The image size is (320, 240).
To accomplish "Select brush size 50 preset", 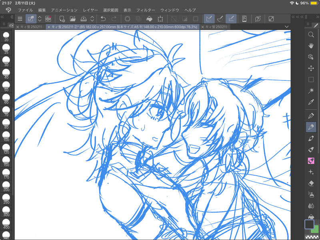I will pos(6,86).
